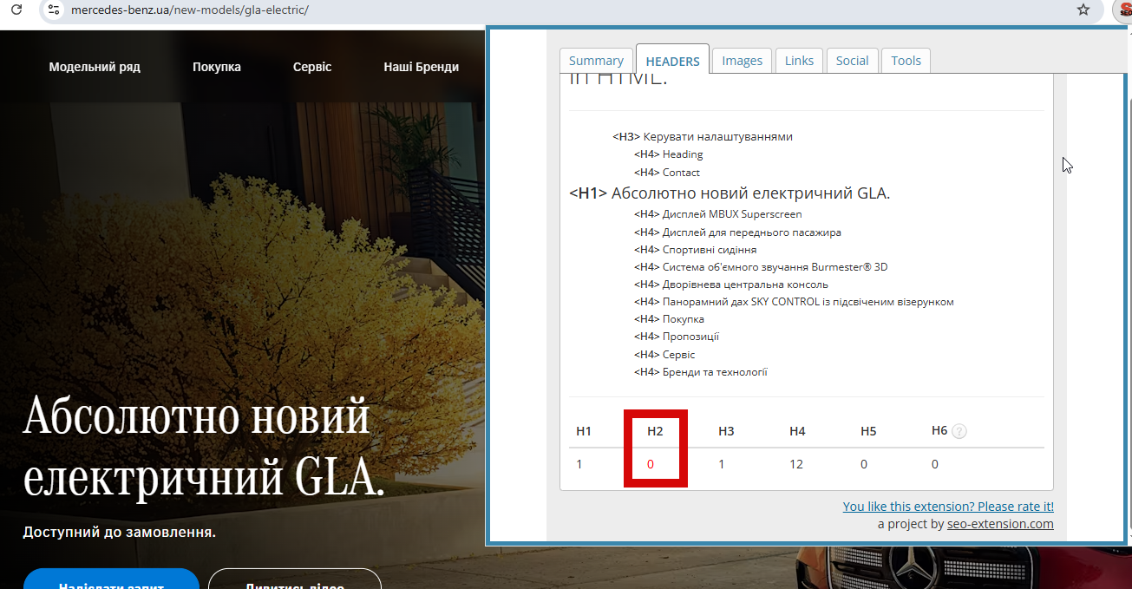This screenshot has width=1132, height=589.
Task: Click H4 'Бренди та технології' entry
Action: pos(700,372)
